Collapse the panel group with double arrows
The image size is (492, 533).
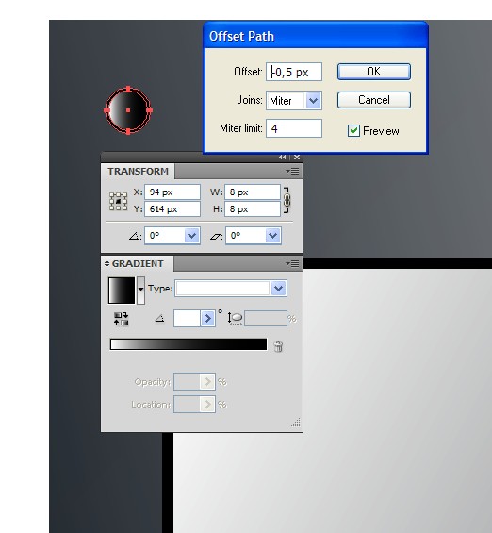(282, 157)
